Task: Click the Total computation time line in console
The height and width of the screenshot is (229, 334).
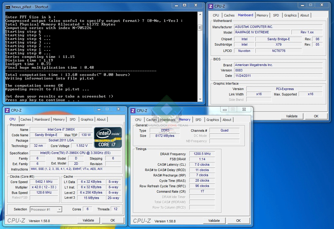Action: pyautogui.click(x=68, y=75)
